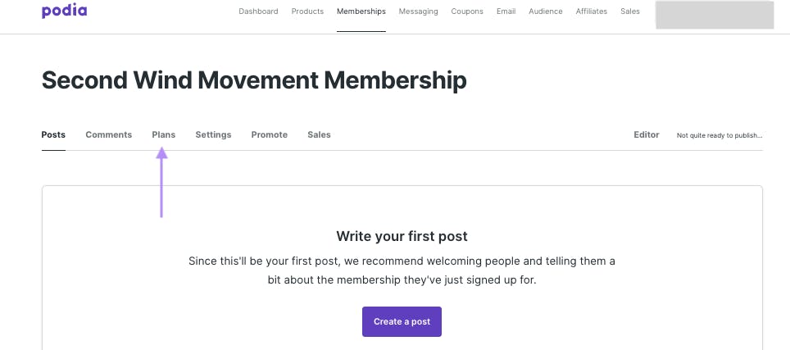The image size is (790, 350).
Task: Switch to the Comments tab
Action: click(109, 134)
